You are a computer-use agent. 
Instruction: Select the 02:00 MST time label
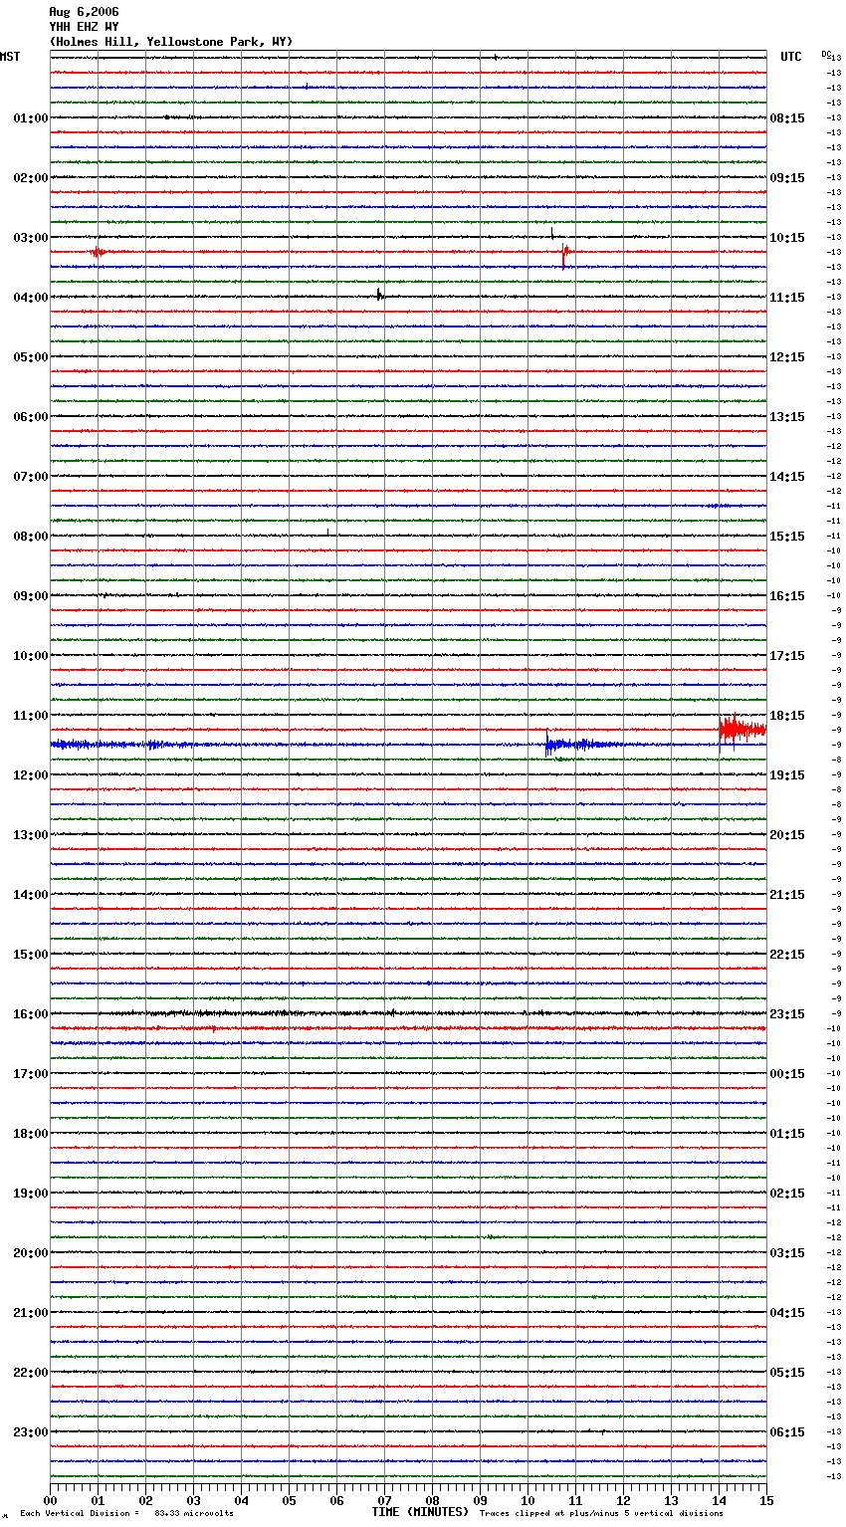pyautogui.click(x=31, y=178)
